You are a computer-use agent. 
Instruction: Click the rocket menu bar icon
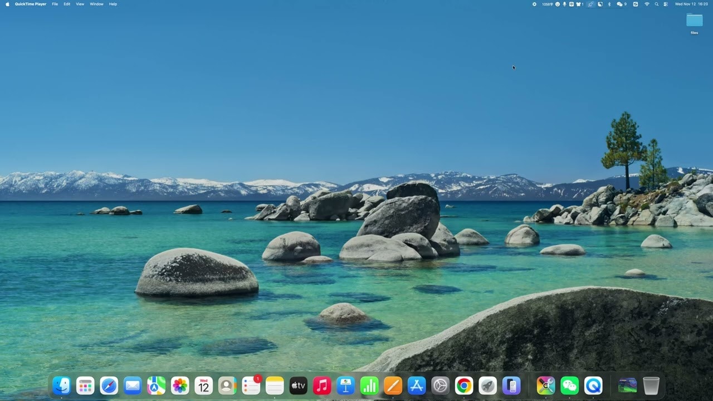click(x=591, y=4)
